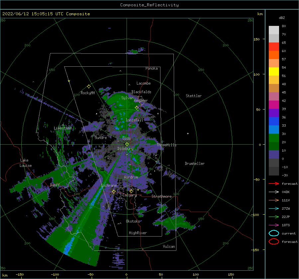299x279 pixels.
Task: Click the Airdrie city label
Action: (131, 177)
